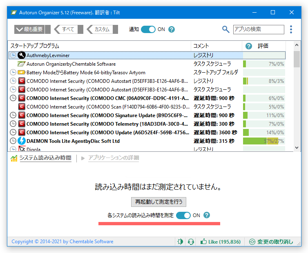Image resolution: width=308 pixels, height=253 pixels.
Task: Click COMODO Telemetry row red icon
Action: tap(21, 124)
